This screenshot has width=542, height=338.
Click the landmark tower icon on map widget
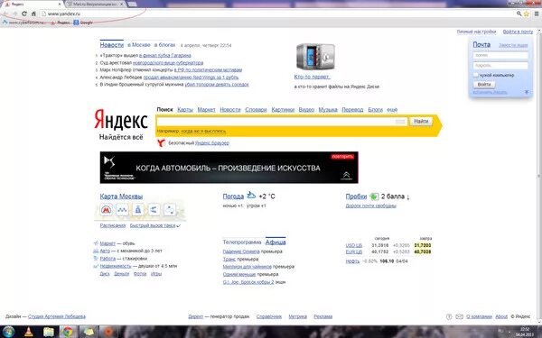(138, 209)
